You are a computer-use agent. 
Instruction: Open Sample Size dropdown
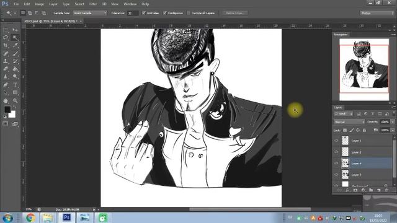point(89,13)
